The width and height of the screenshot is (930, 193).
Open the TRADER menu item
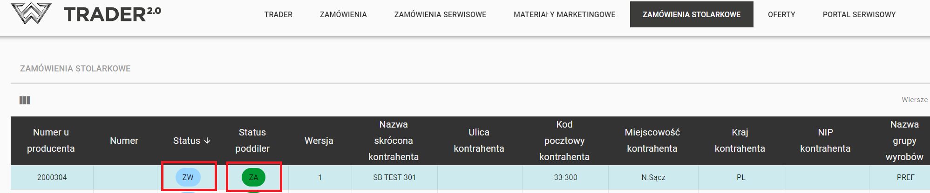point(278,14)
